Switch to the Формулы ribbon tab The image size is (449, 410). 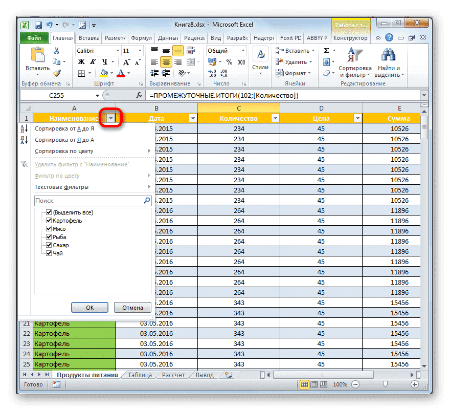point(141,37)
